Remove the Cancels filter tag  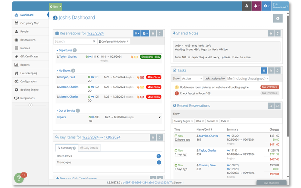(217, 121)
